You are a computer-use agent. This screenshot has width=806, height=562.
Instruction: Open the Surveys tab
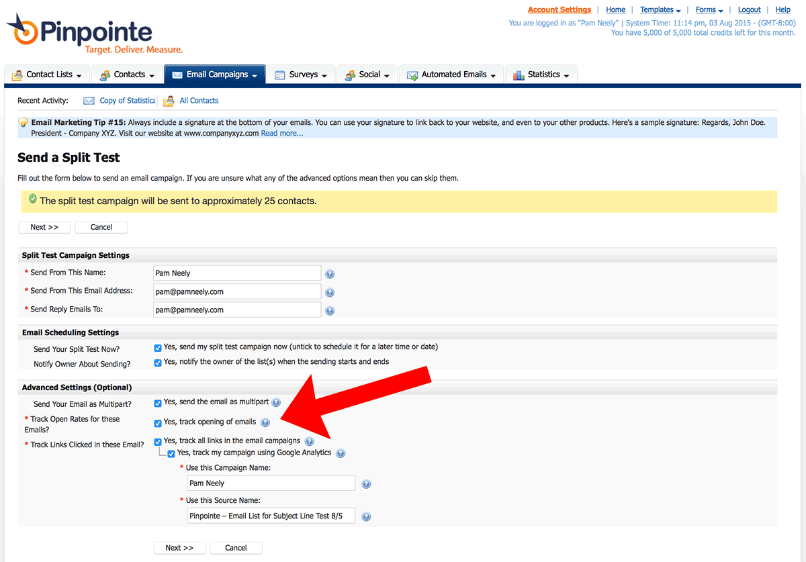(x=300, y=75)
